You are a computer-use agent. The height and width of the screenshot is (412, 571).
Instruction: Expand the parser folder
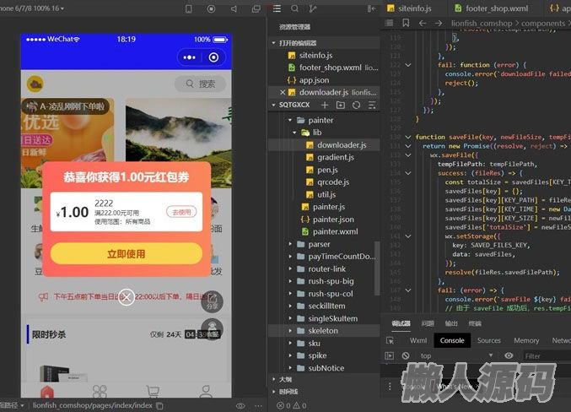290,244
